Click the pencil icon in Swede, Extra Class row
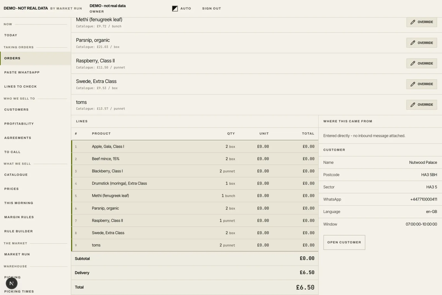 [x=413, y=84]
